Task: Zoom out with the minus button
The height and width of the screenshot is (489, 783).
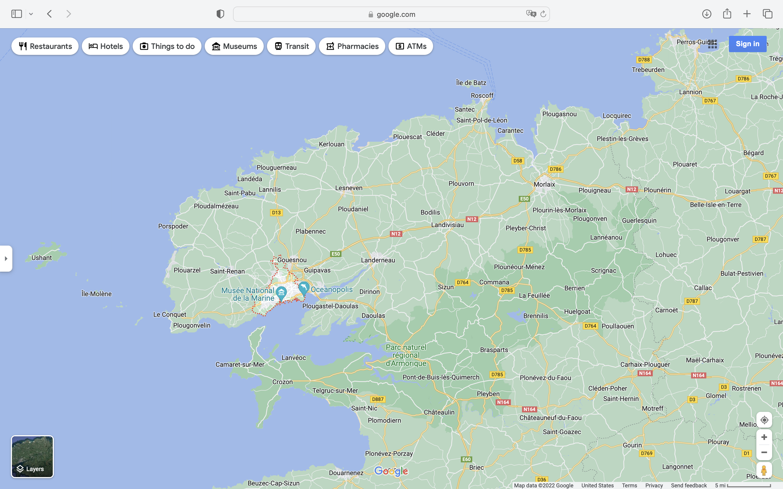Action: [764, 452]
